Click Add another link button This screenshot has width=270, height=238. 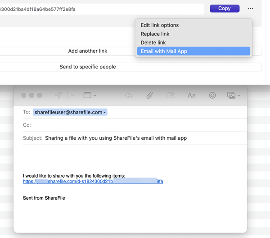(87, 51)
